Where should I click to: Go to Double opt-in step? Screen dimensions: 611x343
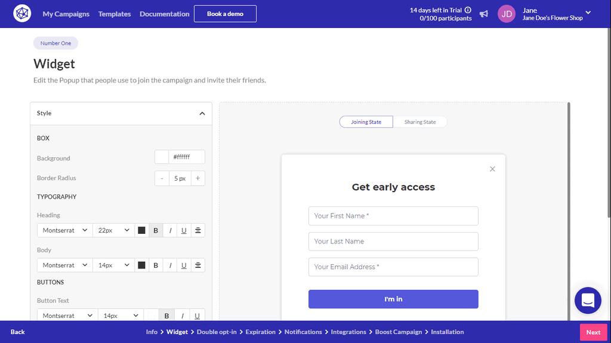point(215,332)
